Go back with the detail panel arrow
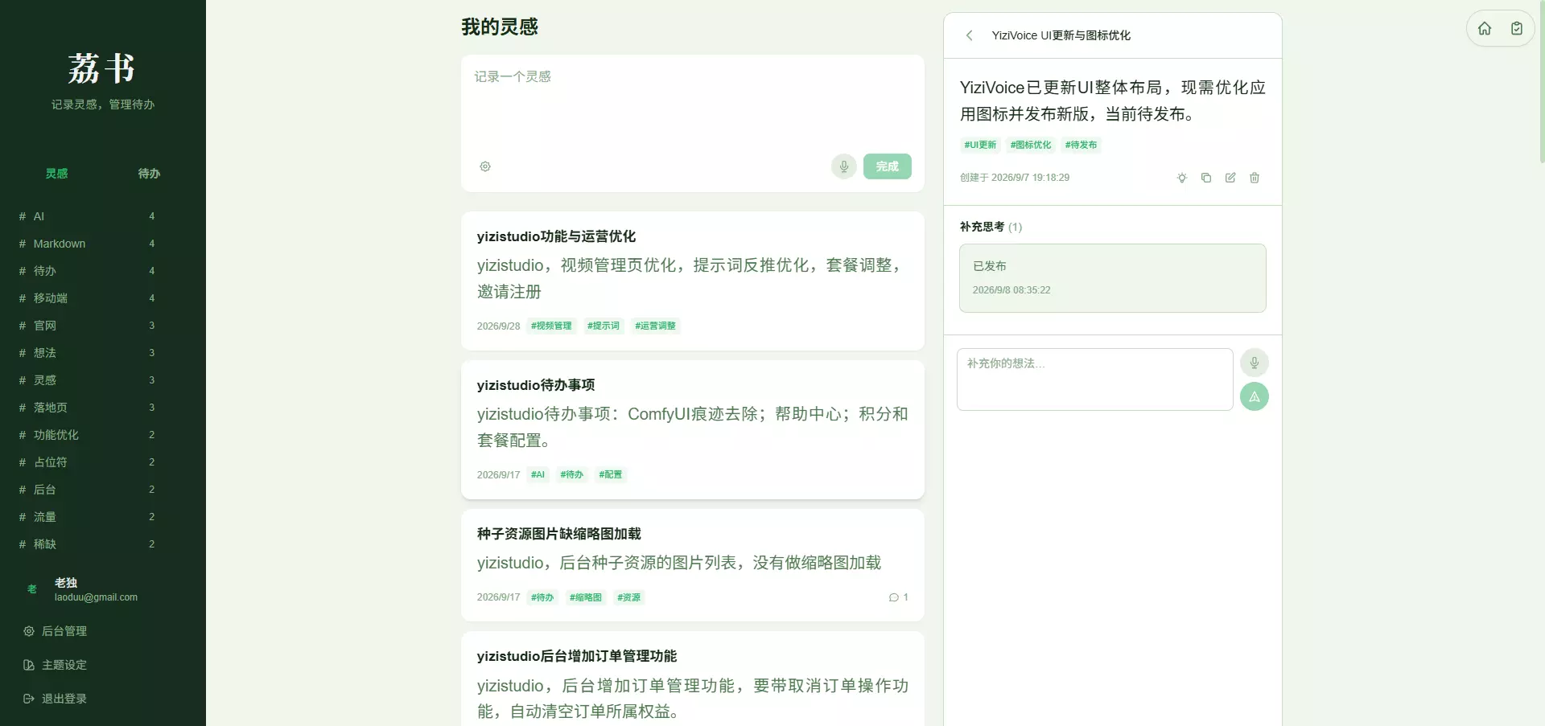The width and height of the screenshot is (1545, 726). 970,35
